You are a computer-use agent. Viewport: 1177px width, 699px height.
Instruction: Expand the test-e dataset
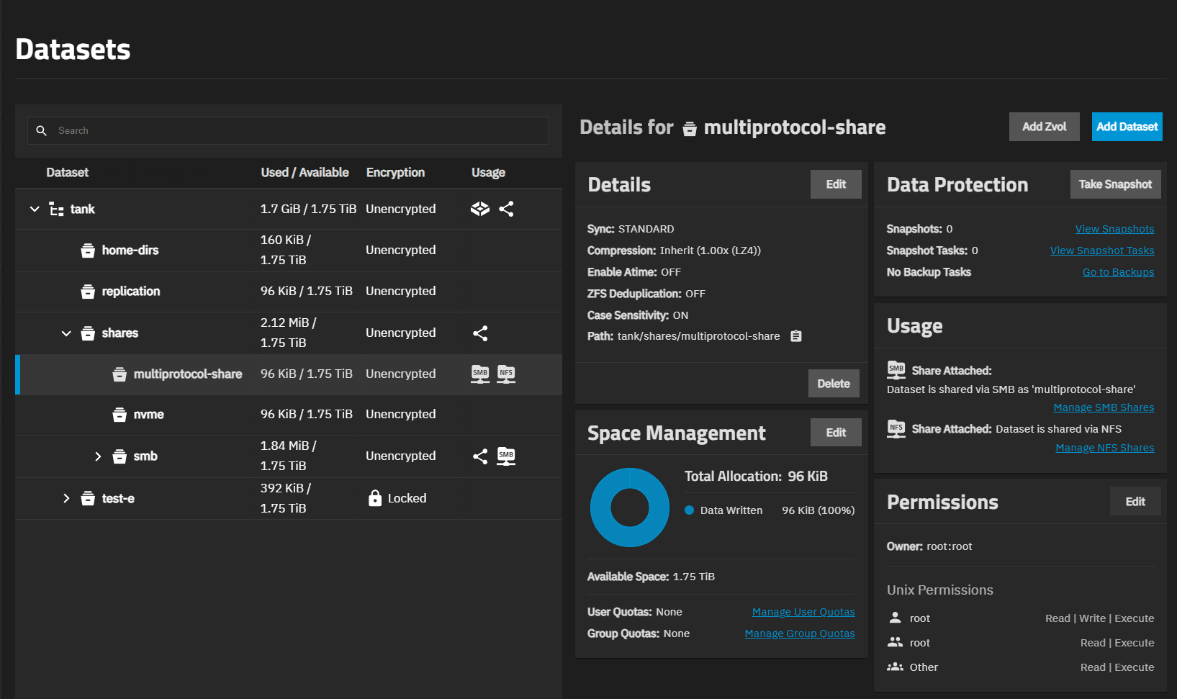pyautogui.click(x=66, y=498)
